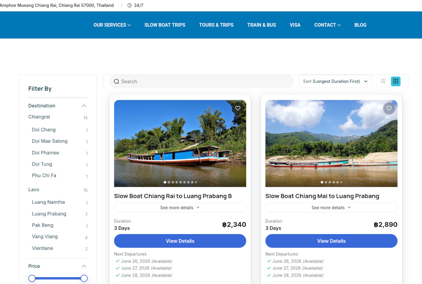Favorite the Chiang Mai slow boat trip
The height and width of the screenshot is (284, 422).
(x=389, y=108)
